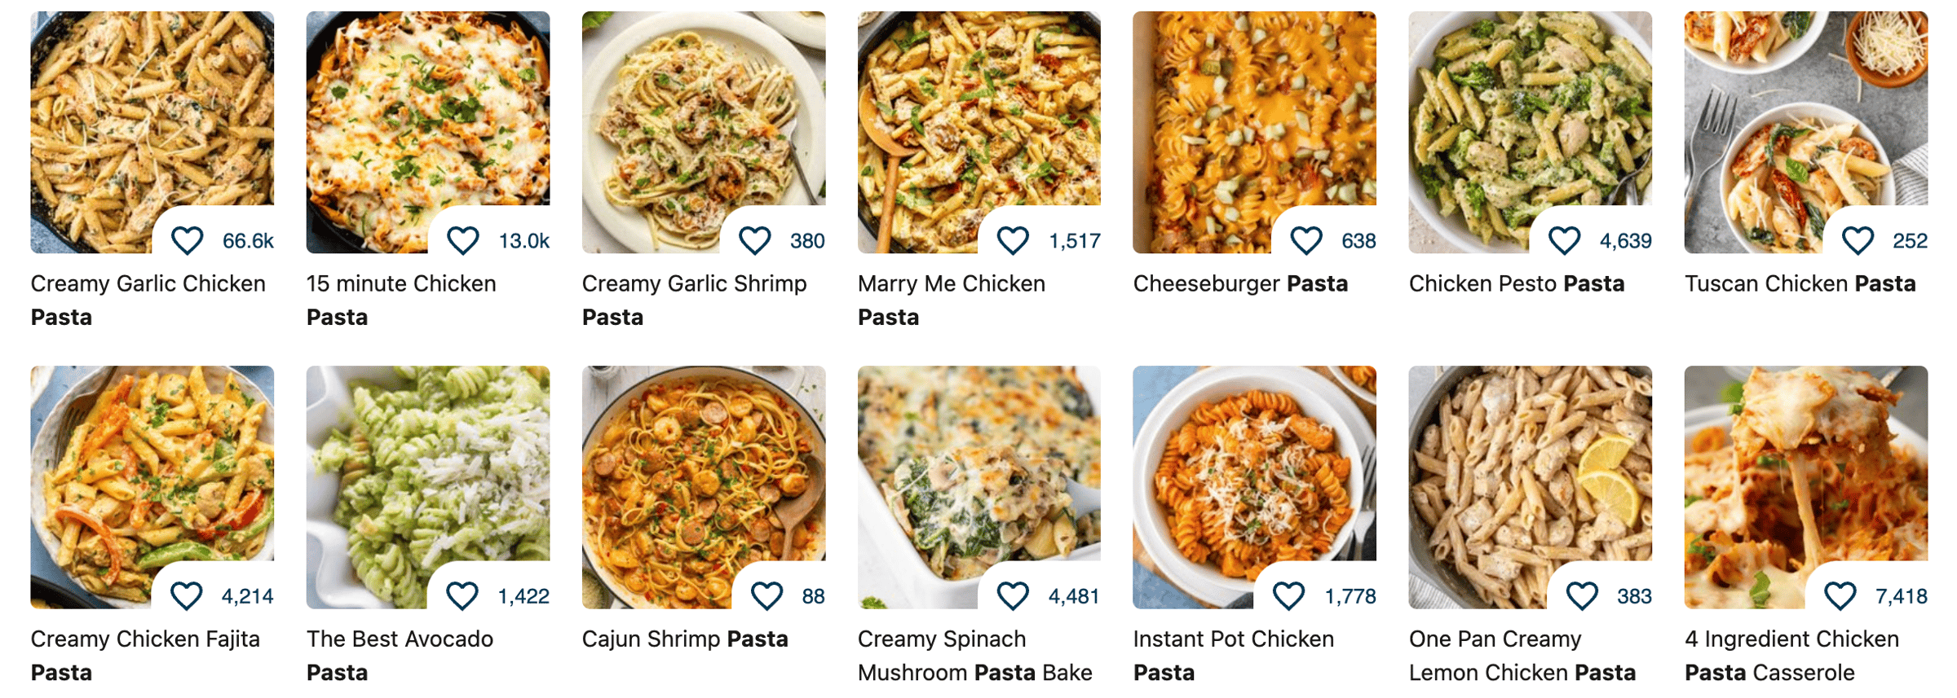Save Cheeseburger Pasta with its heart icon
Screen dimensions: 1957x698
point(1305,240)
